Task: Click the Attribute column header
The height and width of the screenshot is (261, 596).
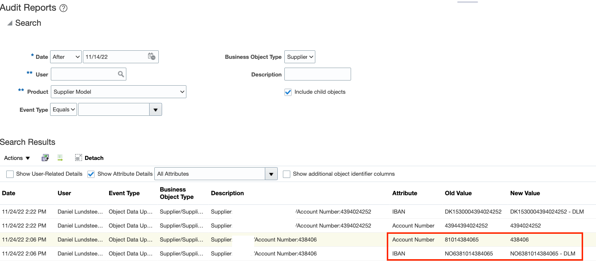Action: coord(405,193)
